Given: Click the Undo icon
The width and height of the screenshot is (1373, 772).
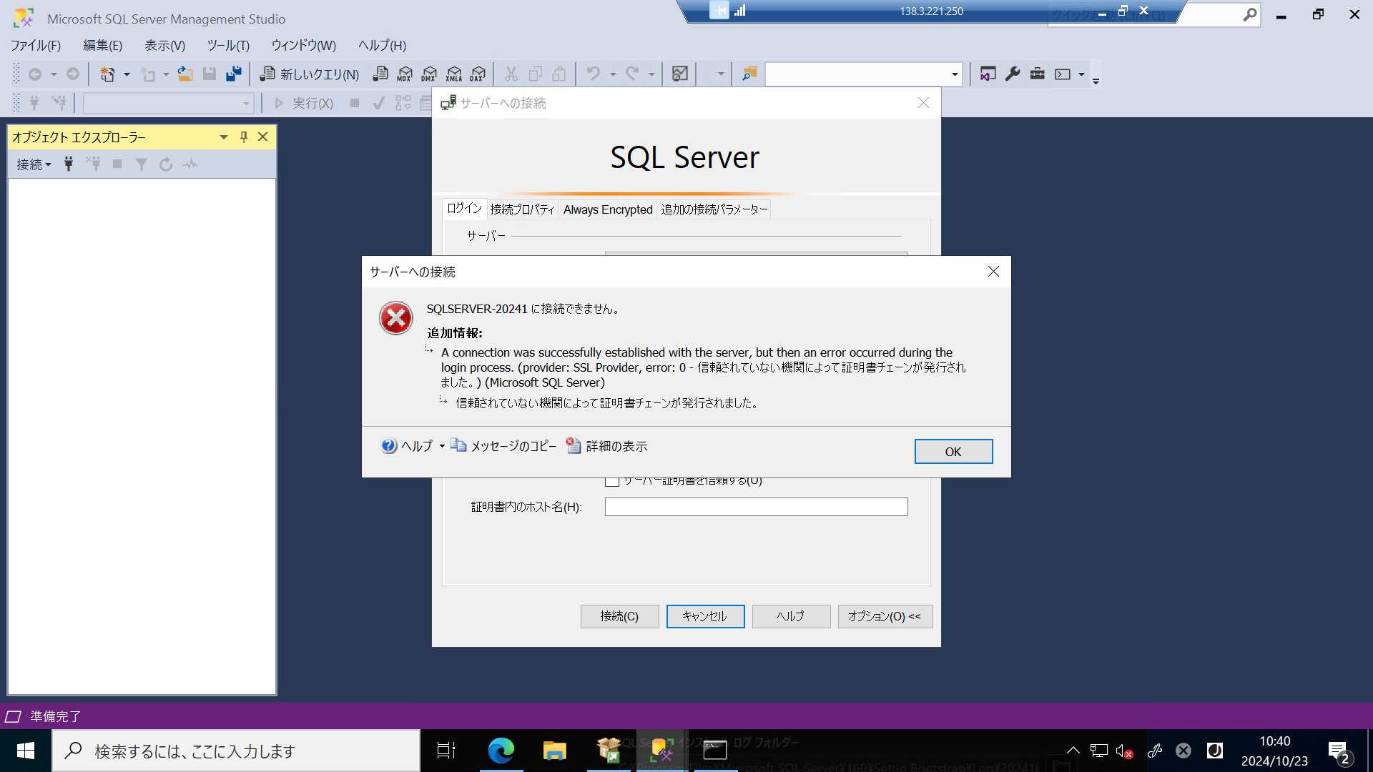Looking at the screenshot, I should tap(596, 74).
